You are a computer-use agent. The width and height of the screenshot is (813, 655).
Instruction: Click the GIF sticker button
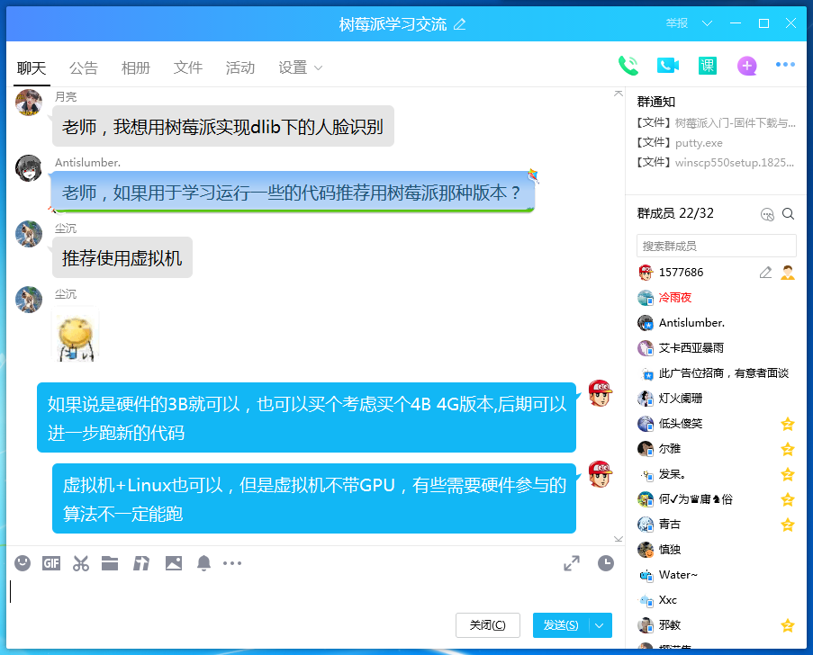tap(51, 563)
